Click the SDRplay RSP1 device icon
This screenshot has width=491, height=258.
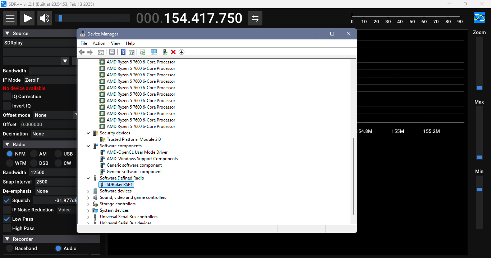(x=102, y=185)
